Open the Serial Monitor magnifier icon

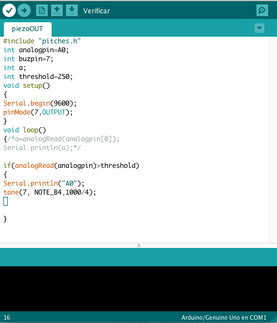coord(262,11)
